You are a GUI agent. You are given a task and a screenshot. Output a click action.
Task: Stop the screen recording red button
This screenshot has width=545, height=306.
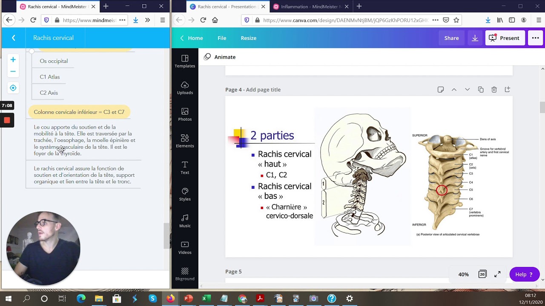pyautogui.click(x=7, y=120)
